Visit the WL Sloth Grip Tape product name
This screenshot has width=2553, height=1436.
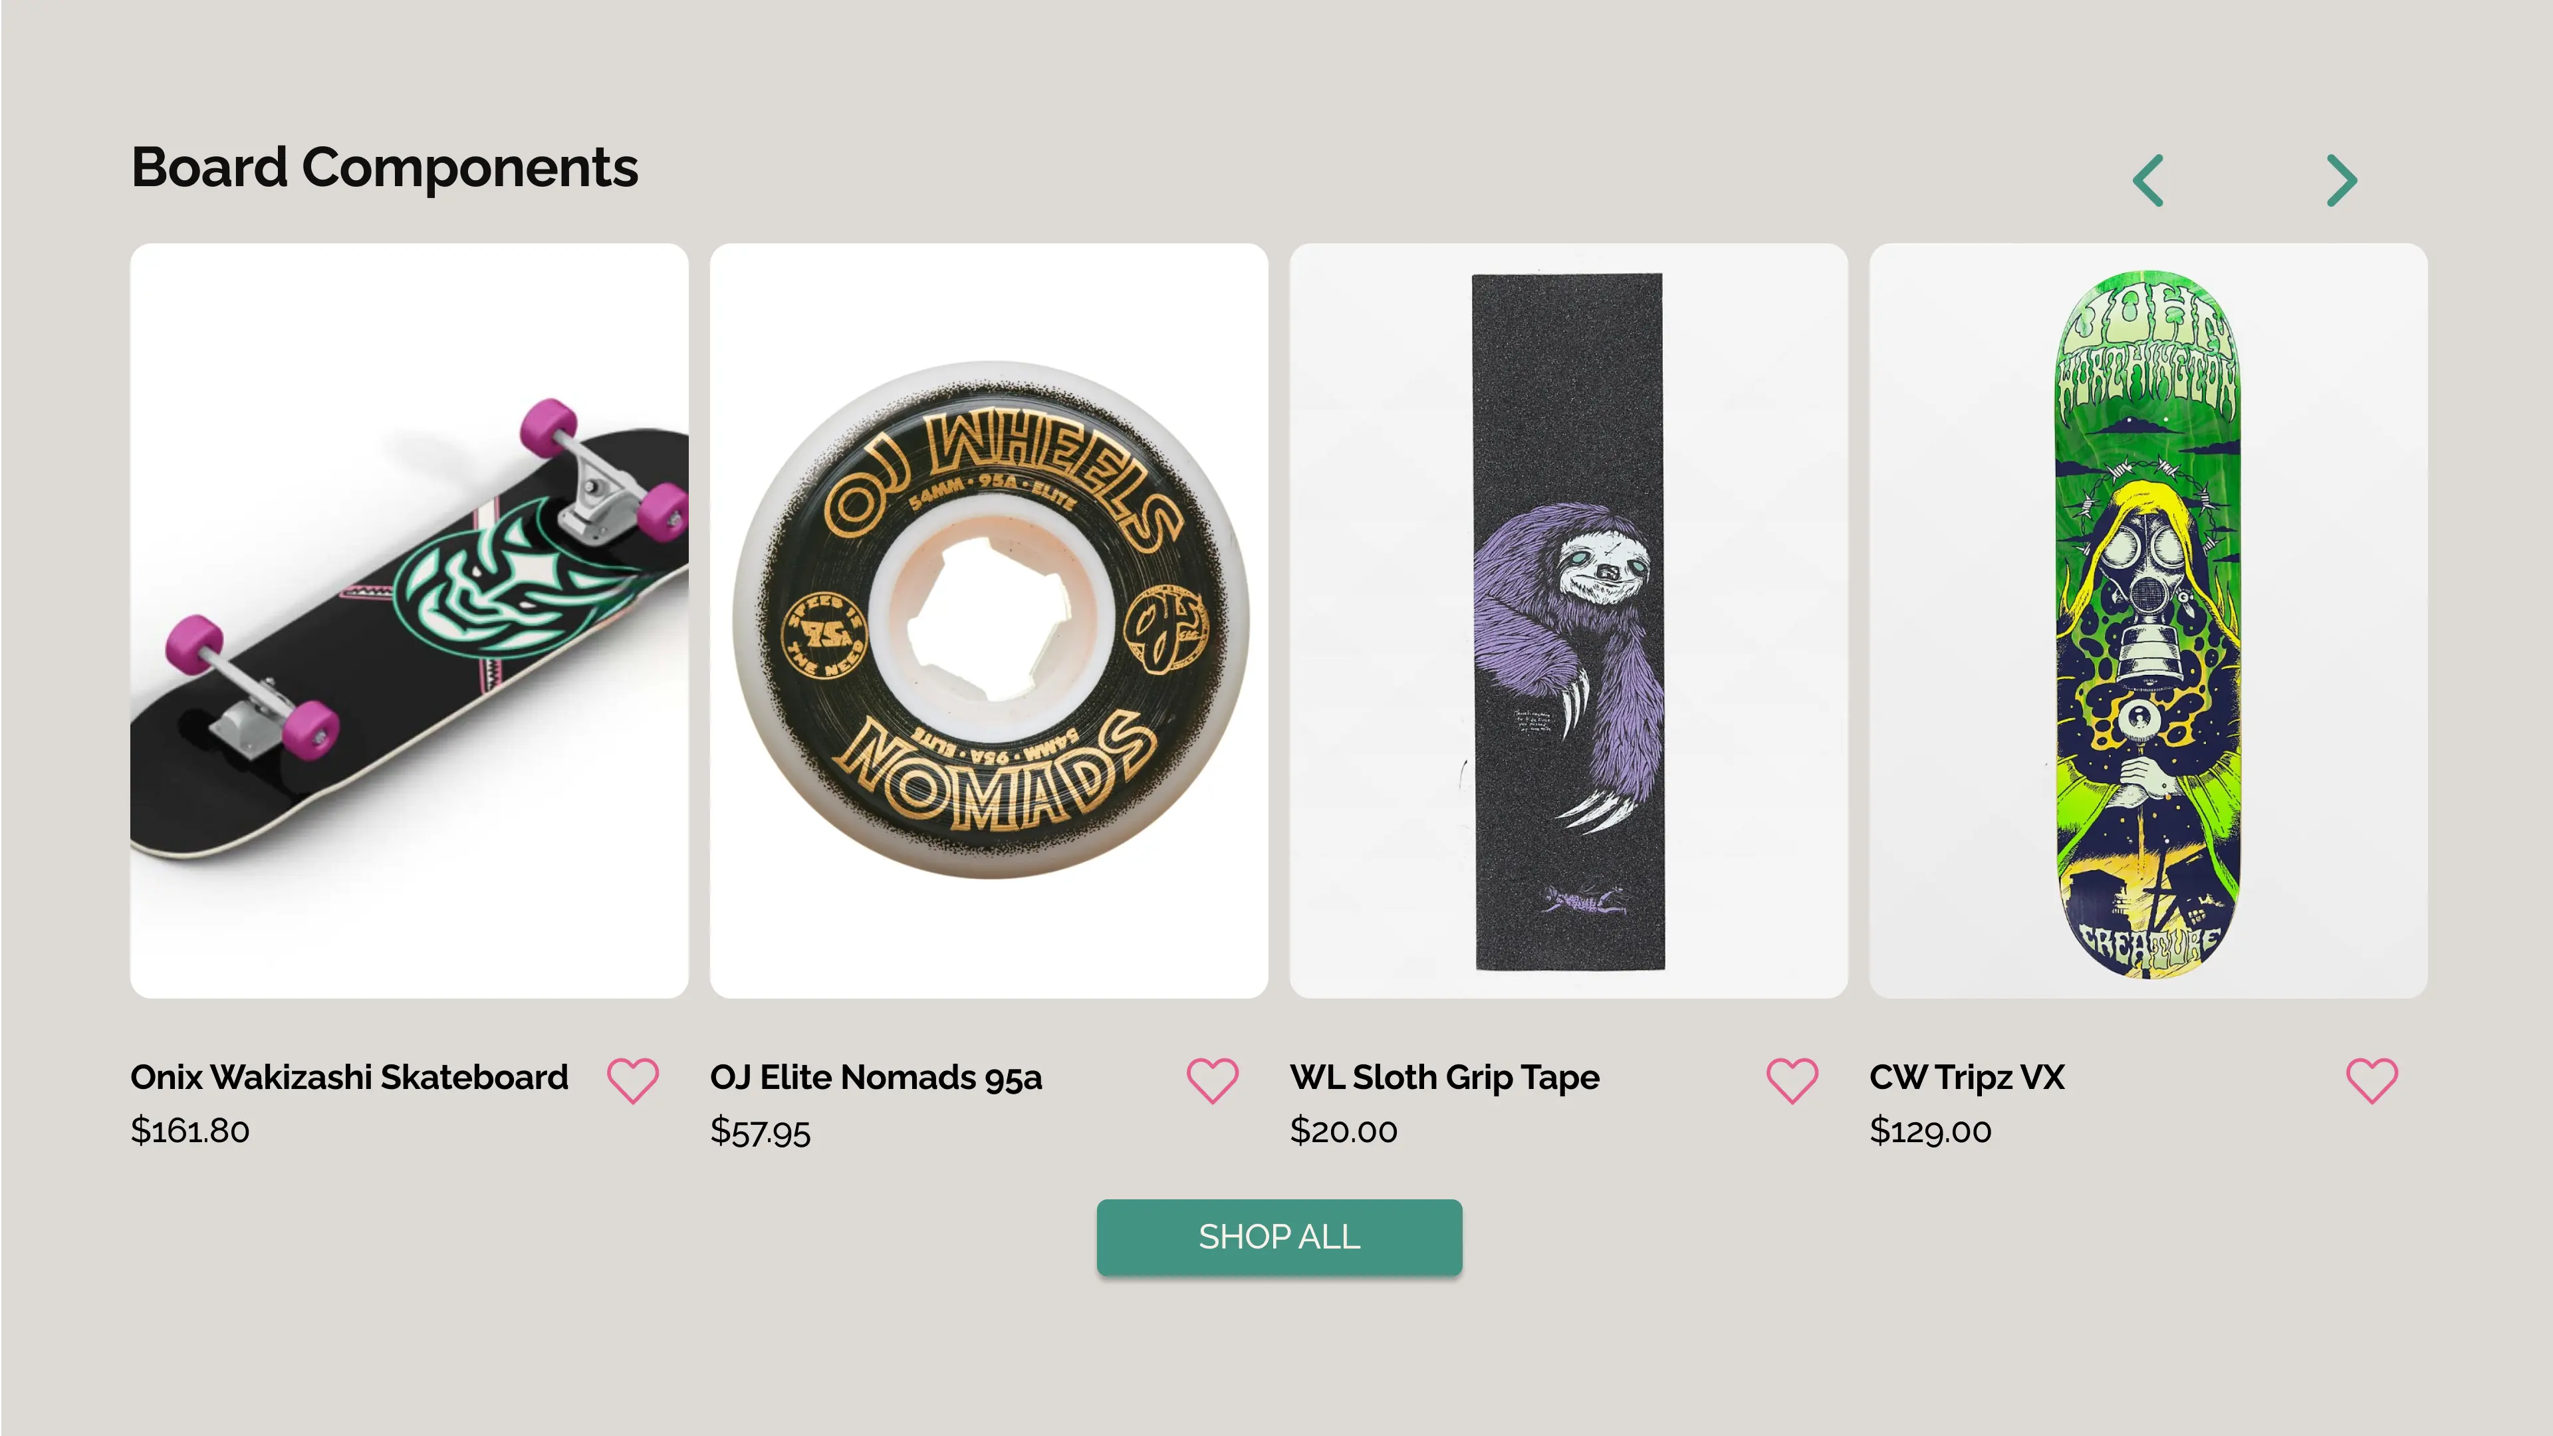pos(1445,1078)
